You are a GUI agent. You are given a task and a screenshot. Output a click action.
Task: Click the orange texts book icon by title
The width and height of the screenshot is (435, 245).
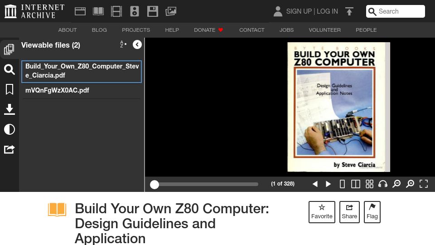(x=57, y=209)
